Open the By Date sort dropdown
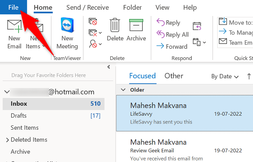 click(x=225, y=76)
